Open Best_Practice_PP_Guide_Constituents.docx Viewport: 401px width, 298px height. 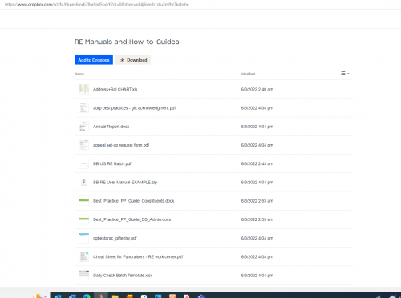click(x=133, y=201)
